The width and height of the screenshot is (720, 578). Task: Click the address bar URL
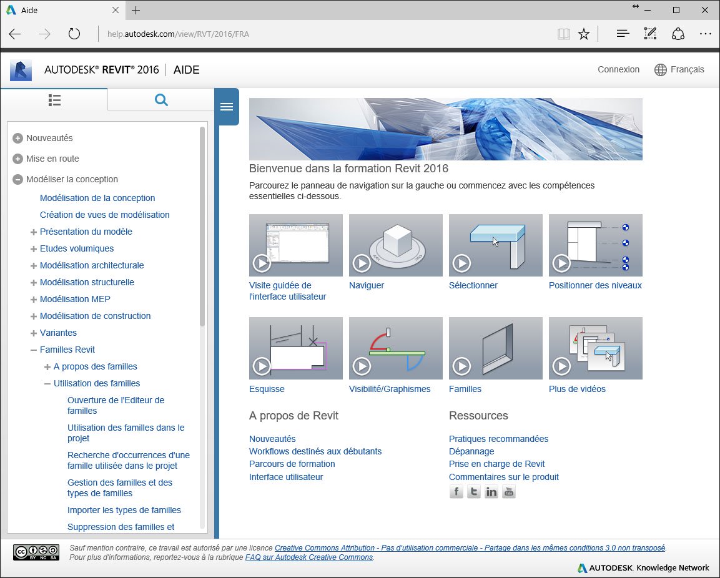click(178, 34)
